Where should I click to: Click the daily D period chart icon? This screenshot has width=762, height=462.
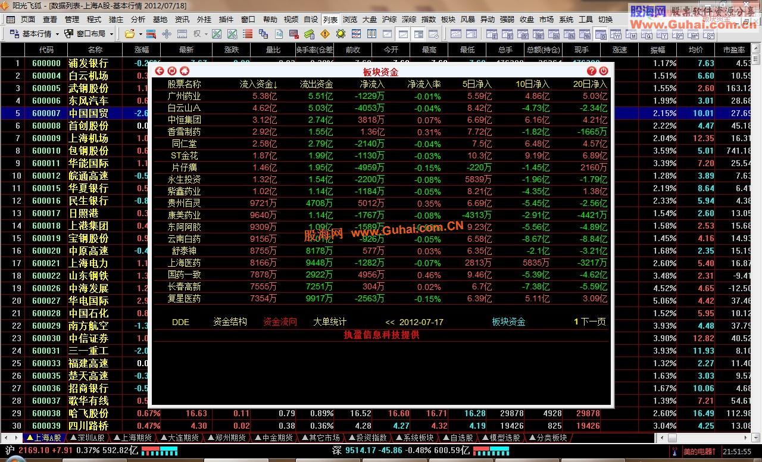click(599, 34)
